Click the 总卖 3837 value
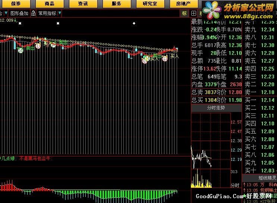Viewport: 277px width, 203px height. [211, 92]
